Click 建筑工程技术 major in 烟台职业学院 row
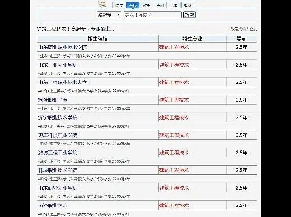The width and height of the screenshot is (291, 217). click(174, 100)
